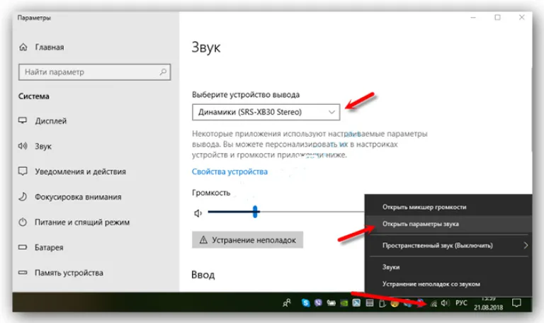This screenshot has width=544, height=323.
Task: Focus the Найти параметр search field
Action: pyautogui.click(x=94, y=72)
